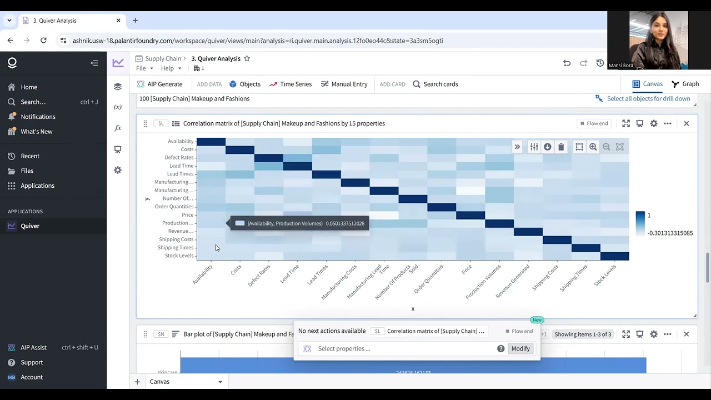Toggle Flow end on correlation matrix card
This screenshot has width=711, height=400.
[594, 123]
